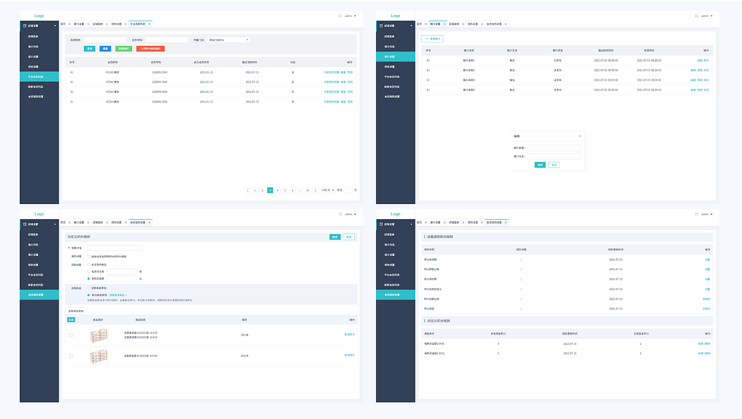Check the first product row checkbox
742x419 pixels.
[71, 335]
